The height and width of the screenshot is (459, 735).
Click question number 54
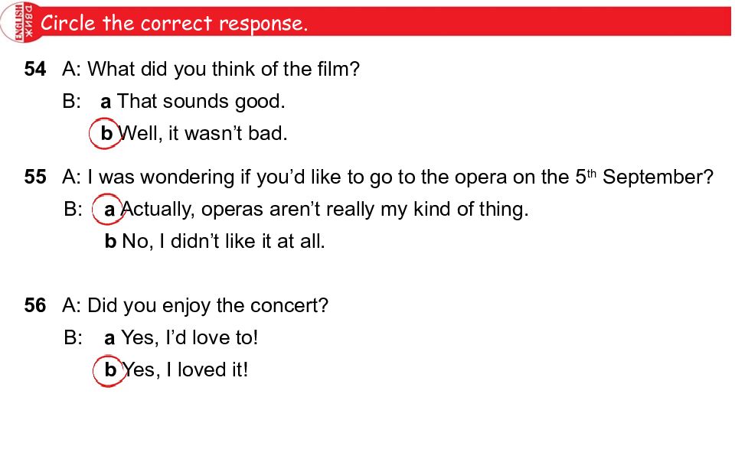click(x=35, y=70)
